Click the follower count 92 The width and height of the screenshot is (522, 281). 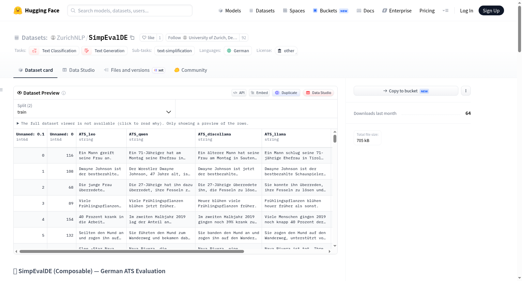[x=244, y=38]
